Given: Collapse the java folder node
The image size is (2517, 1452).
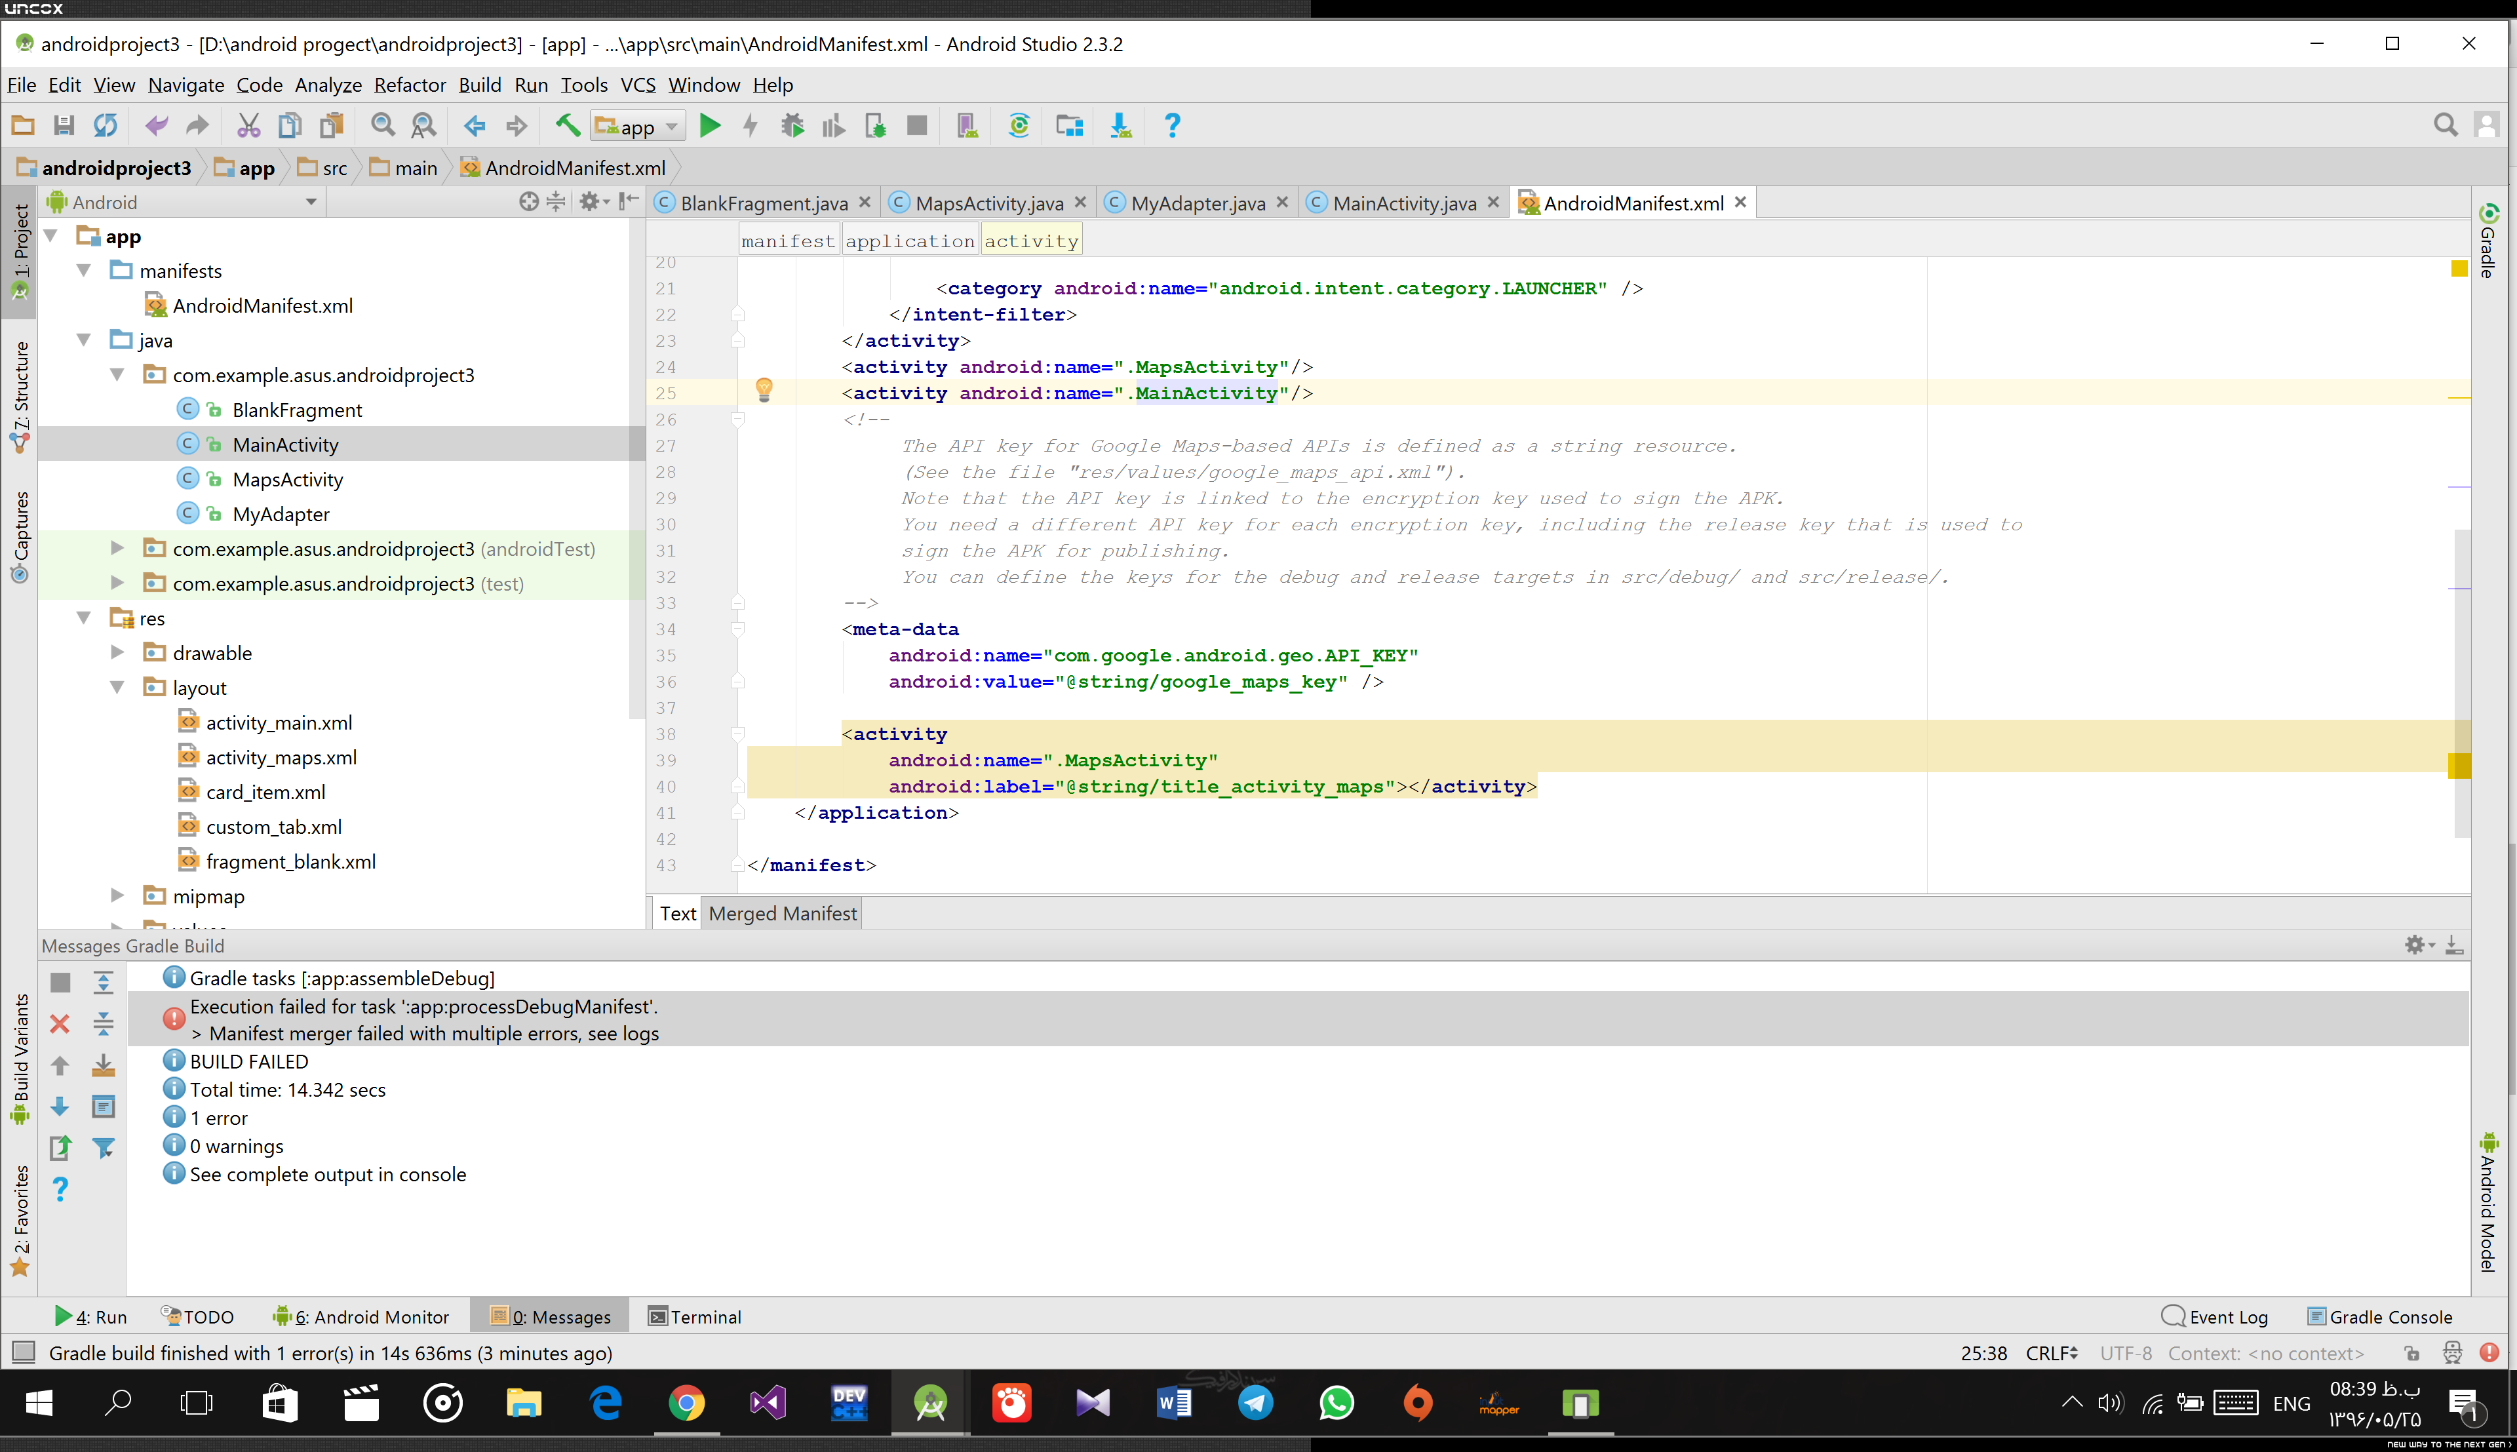Looking at the screenshot, I should pyautogui.click(x=85, y=341).
